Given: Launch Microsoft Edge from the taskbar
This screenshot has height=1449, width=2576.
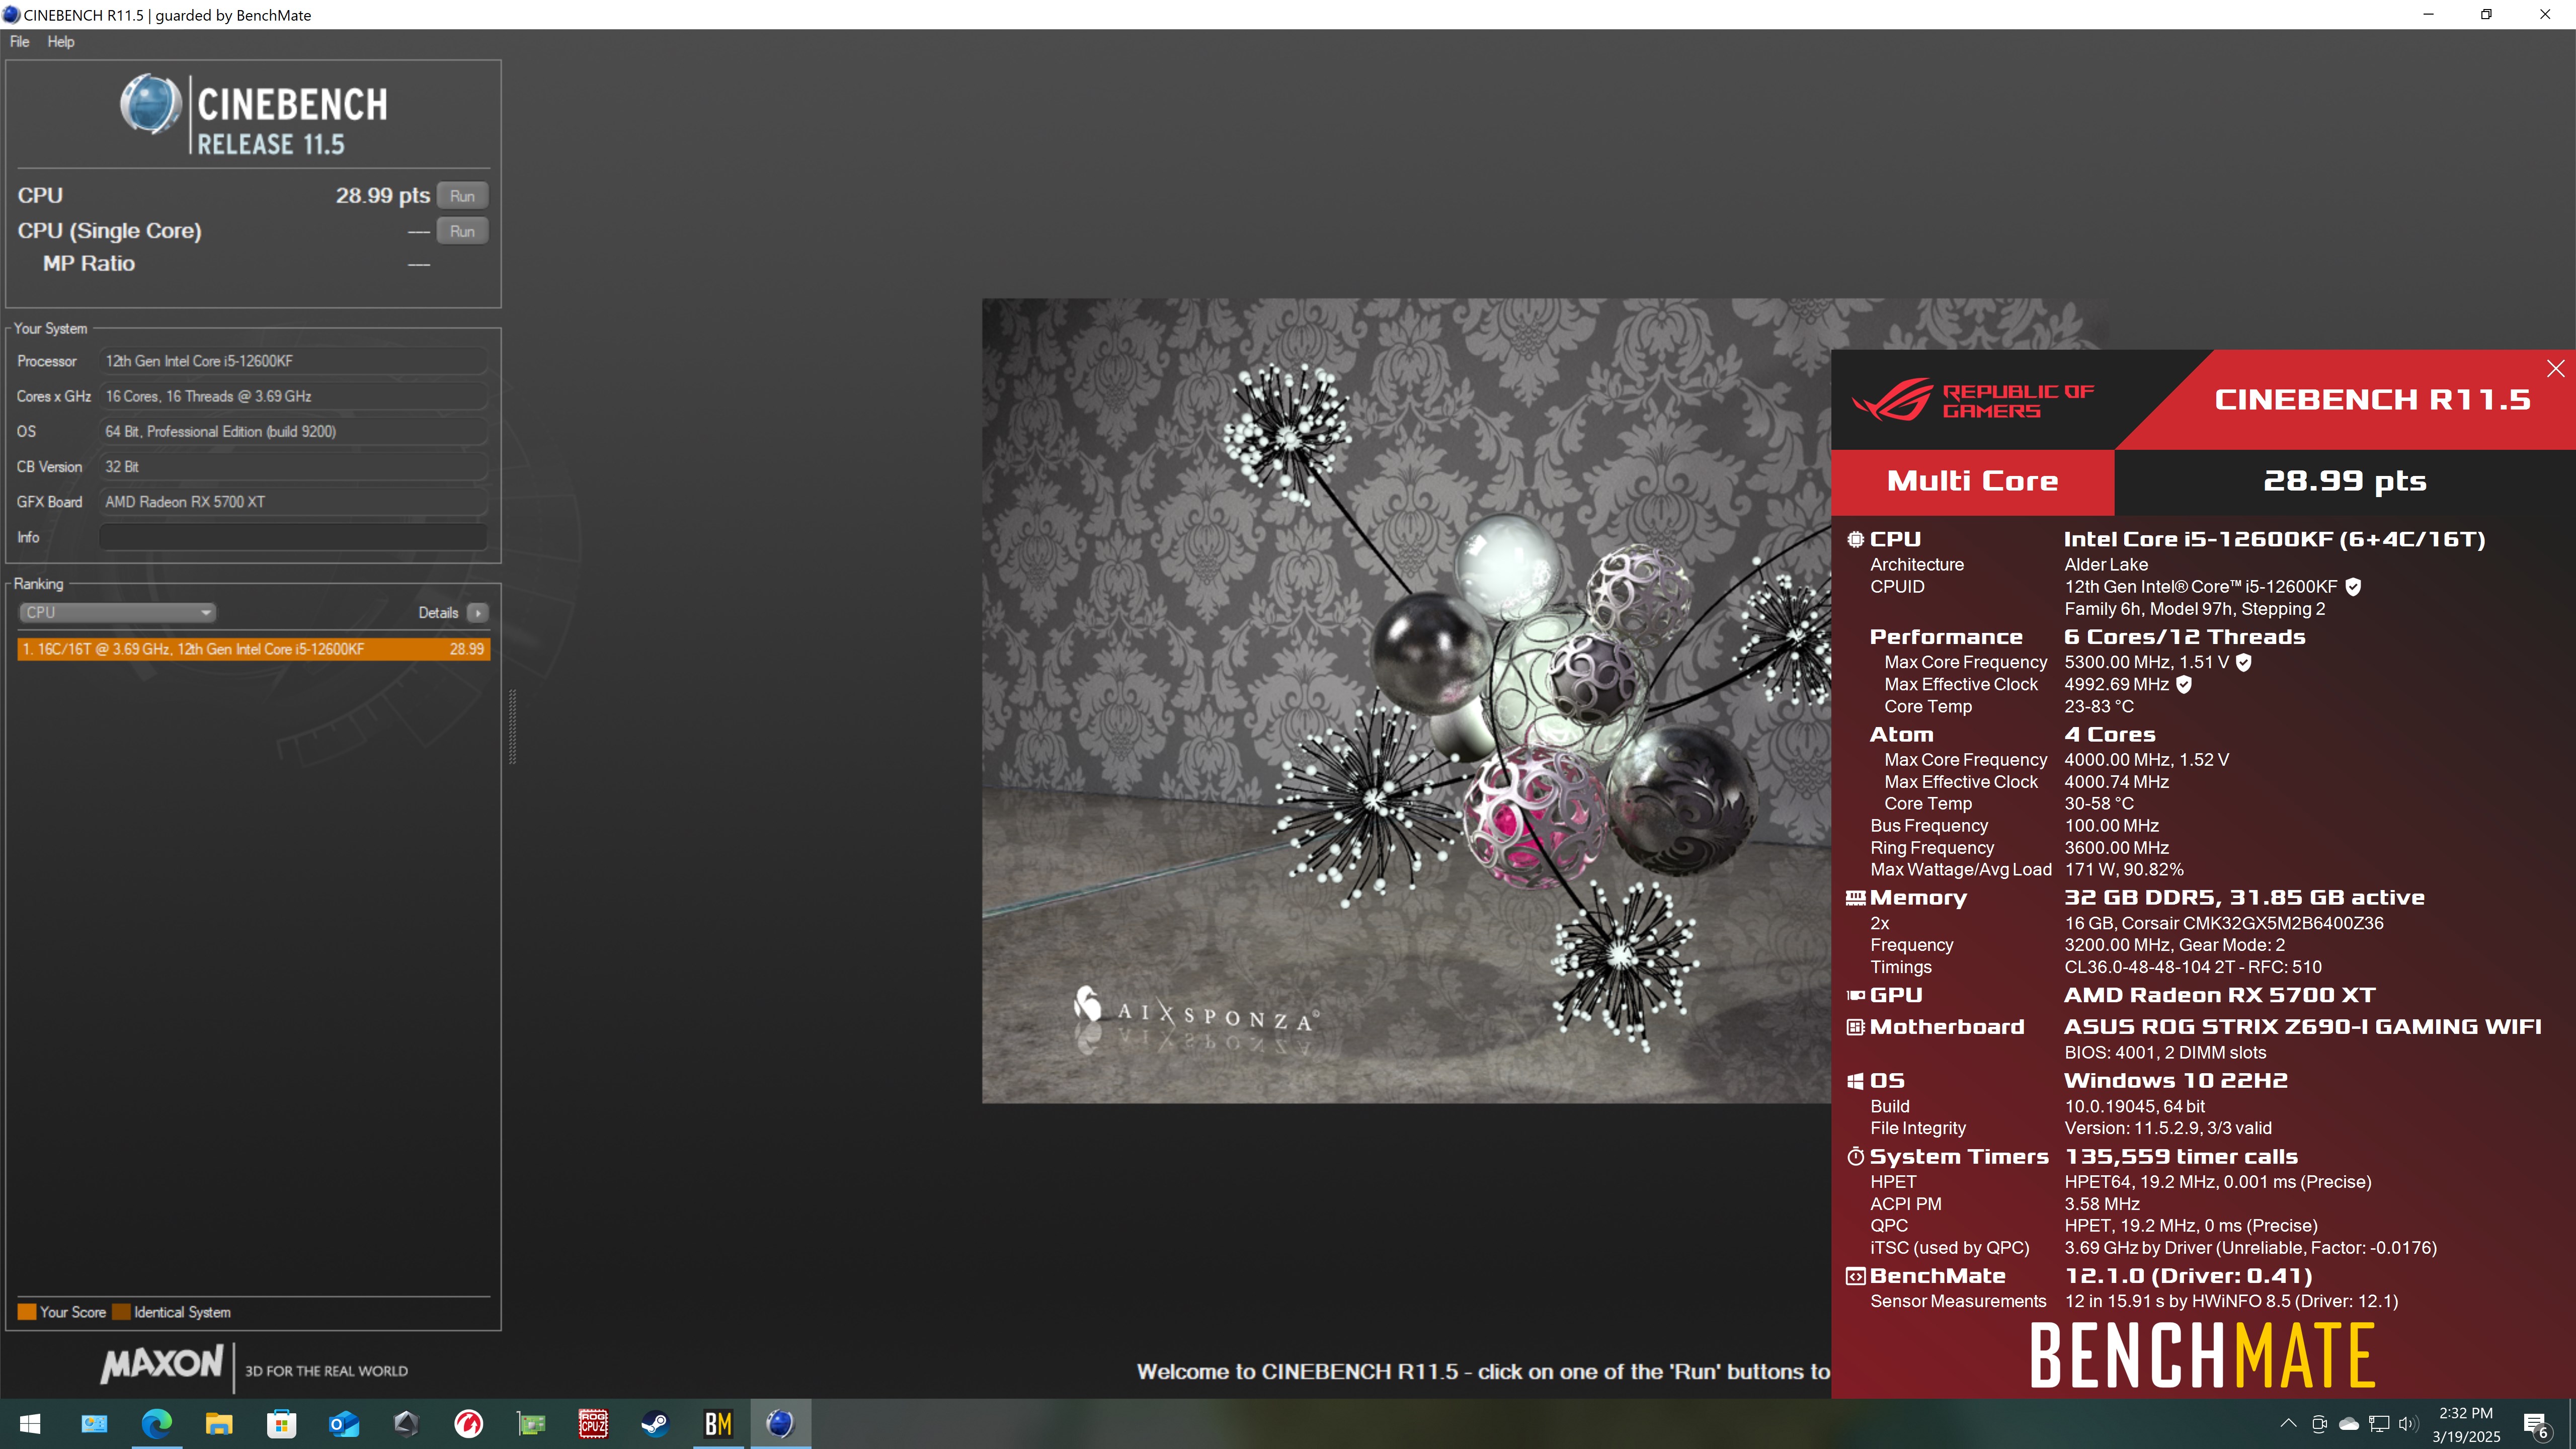Looking at the screenshot, I should pyautogui.click(x=156, y=1424).
